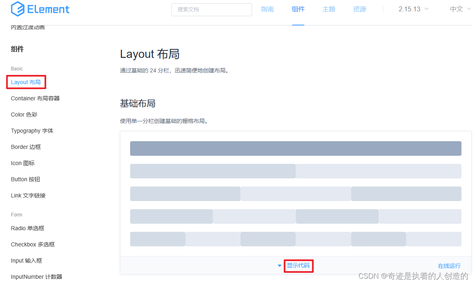Select Icon 图标 in the sidebar
The height and width of the screenshot is (284, 474).
pos(22,163)
